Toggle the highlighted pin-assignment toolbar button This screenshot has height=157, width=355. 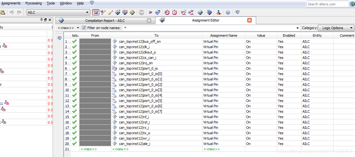pyautogui.click(x=96, y=12)
